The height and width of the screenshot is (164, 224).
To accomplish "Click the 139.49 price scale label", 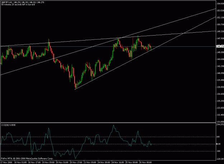I will pyautogui.click(x=220, y=80).
